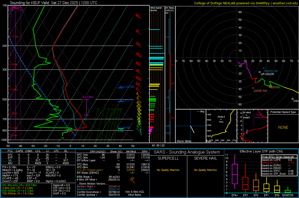
Task: Click No Quality Matches under SUPERCELL
Action: pyautogui.click(x=168, y=170)
